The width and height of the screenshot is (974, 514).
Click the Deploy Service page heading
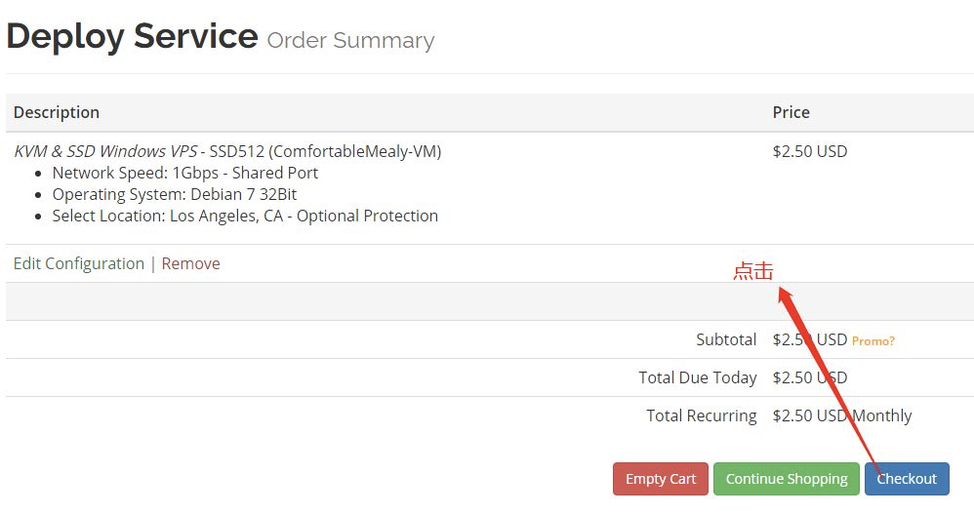[132, 37]
